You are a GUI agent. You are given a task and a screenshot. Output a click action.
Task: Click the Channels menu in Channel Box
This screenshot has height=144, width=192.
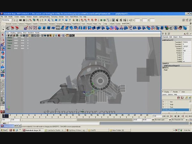[x=165, y=37]
